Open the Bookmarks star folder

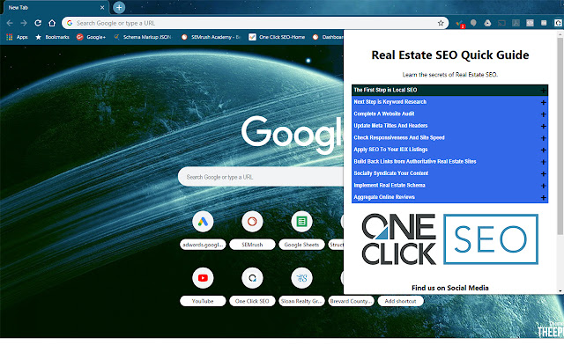52,37
